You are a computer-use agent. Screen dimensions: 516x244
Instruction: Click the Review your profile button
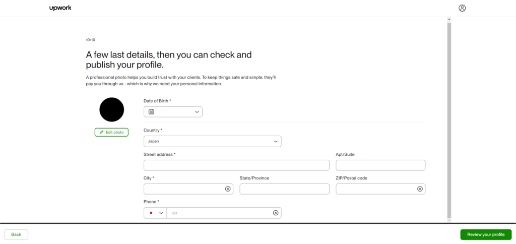point(486,234)
